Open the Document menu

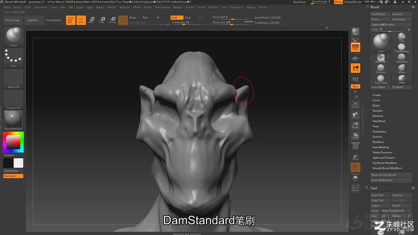coord(41,7)
